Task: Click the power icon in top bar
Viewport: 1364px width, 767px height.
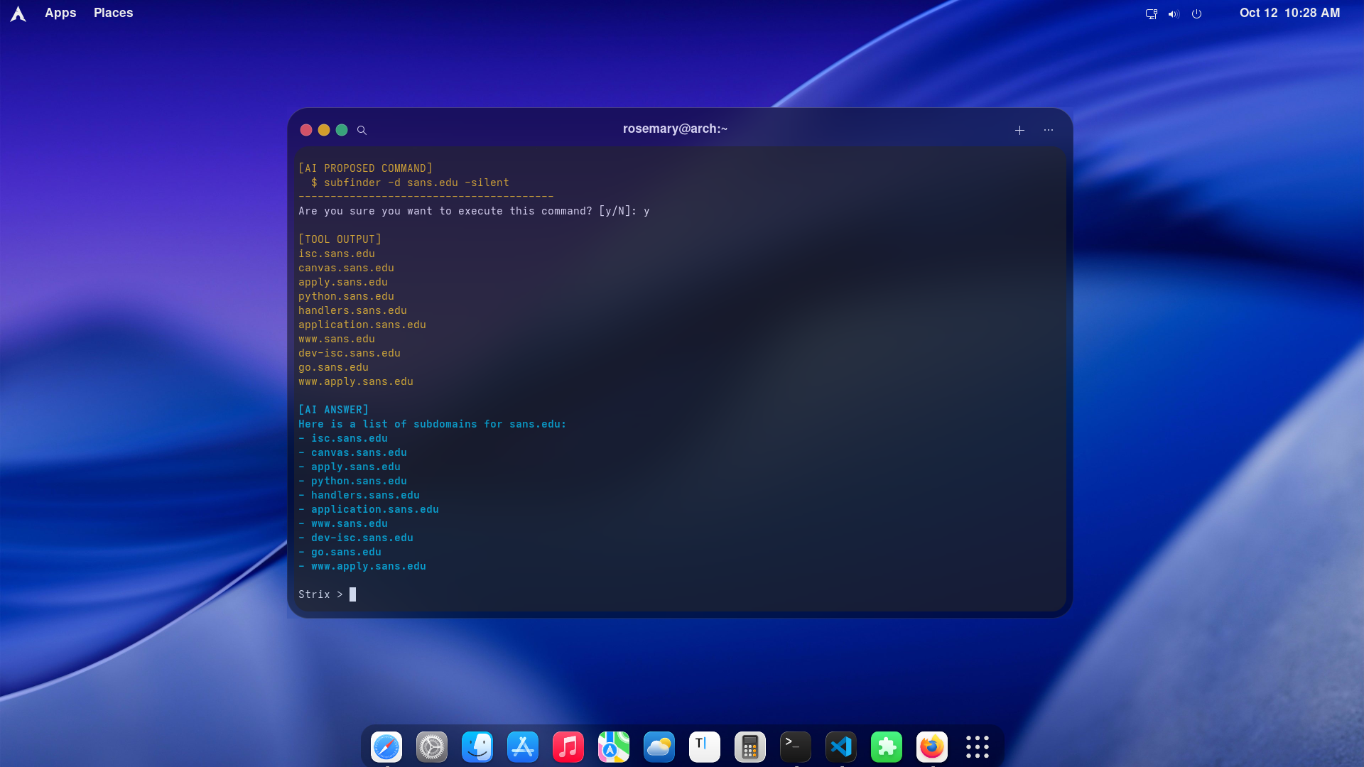Action: pyautogui.click(x=1197, y=13)
